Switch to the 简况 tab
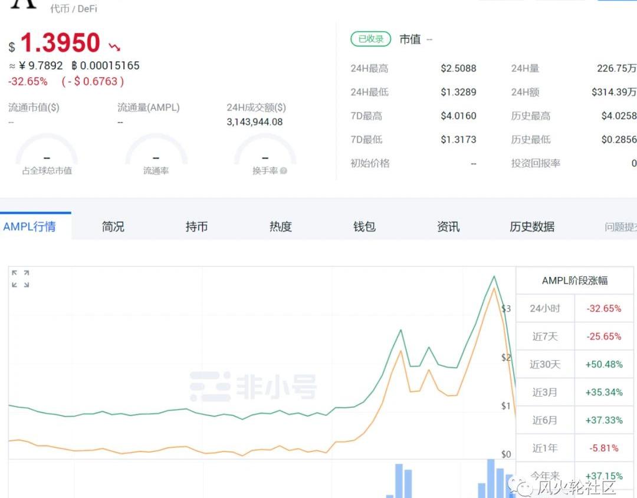637x498 pixels. (113, 226)
